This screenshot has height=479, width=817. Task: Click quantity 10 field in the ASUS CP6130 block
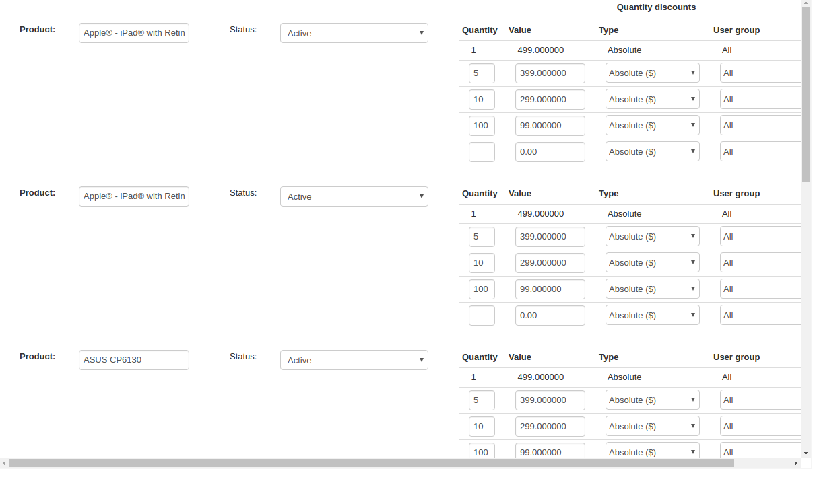tap(482, 426)
